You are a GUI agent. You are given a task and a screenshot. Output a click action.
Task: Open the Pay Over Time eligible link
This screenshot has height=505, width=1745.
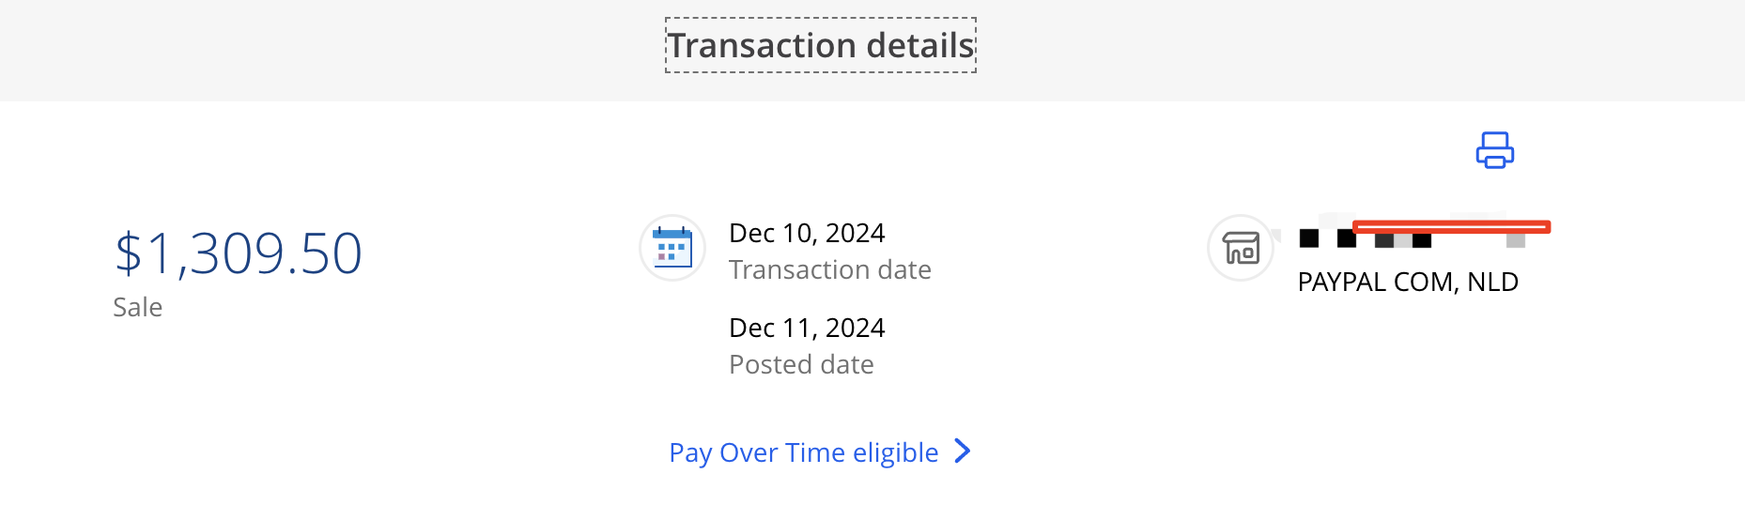[x=803, y=452]
